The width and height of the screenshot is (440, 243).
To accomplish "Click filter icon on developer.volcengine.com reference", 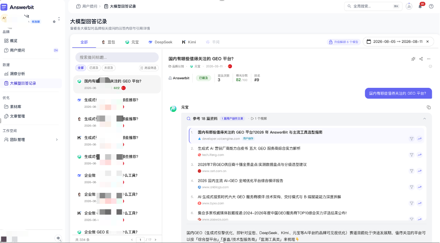I will [411, 139].
